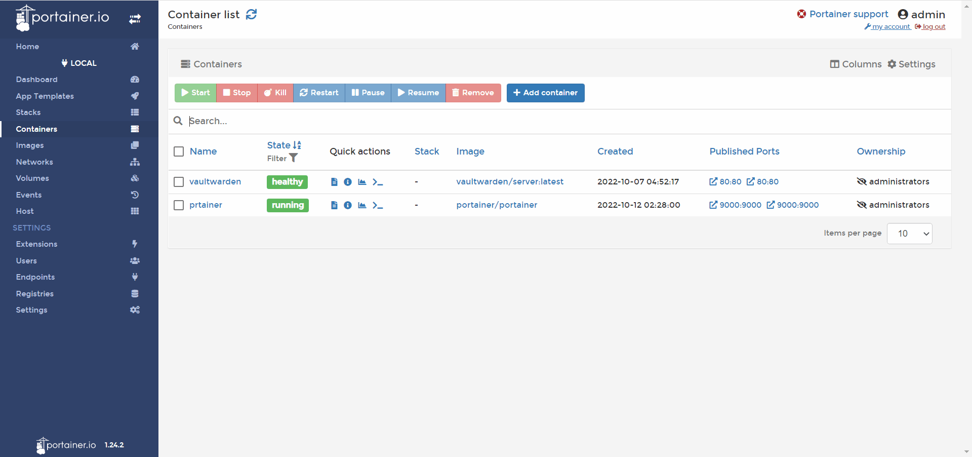The image size is (972, 457).
Task: Click the Portainer support lifebuoy icon
Action: pos(801,14)
